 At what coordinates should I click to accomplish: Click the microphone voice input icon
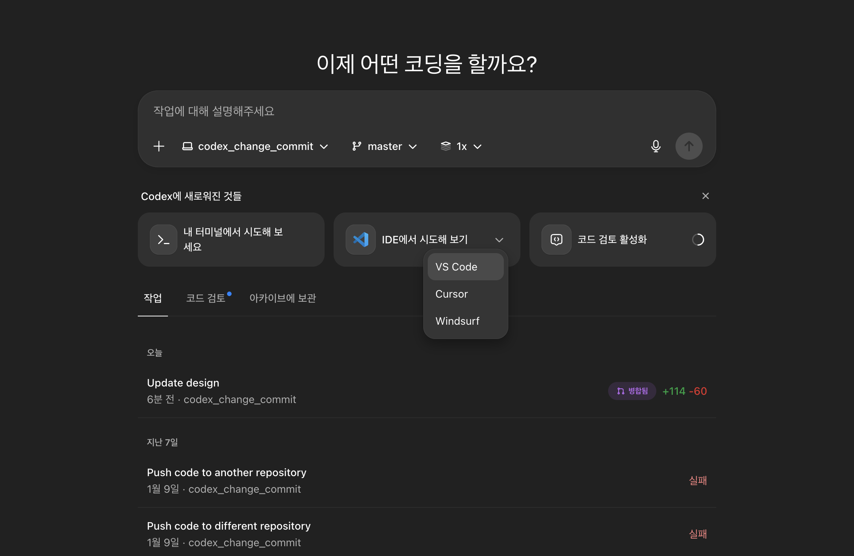pos(656,146)
